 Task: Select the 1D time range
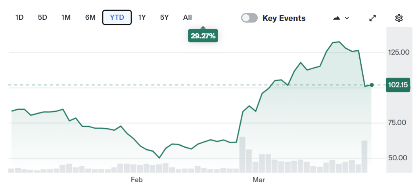(x=19, y=17)
